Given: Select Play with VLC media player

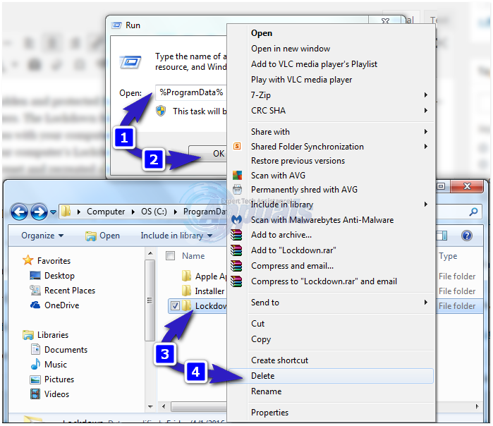Looking at the screenshot, I should pos(331,80).
